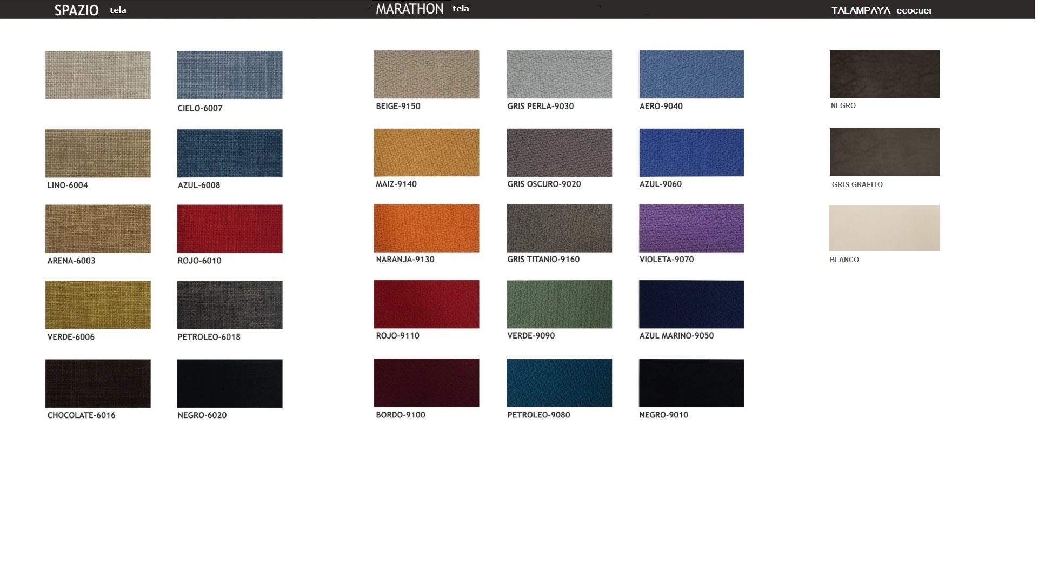Screen dimensions: 1038x584
Task: Select the unlabeled light linen Spazio swatch
Action: point(98,75)
